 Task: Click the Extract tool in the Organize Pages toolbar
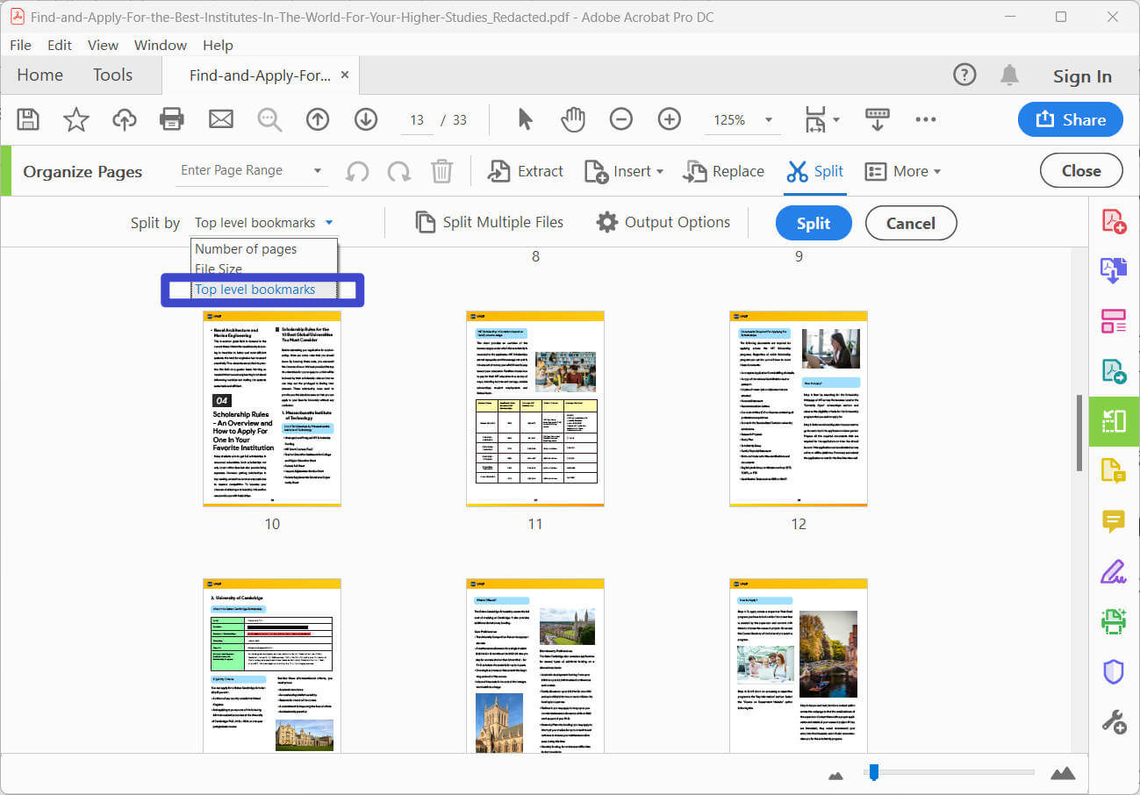525,171
